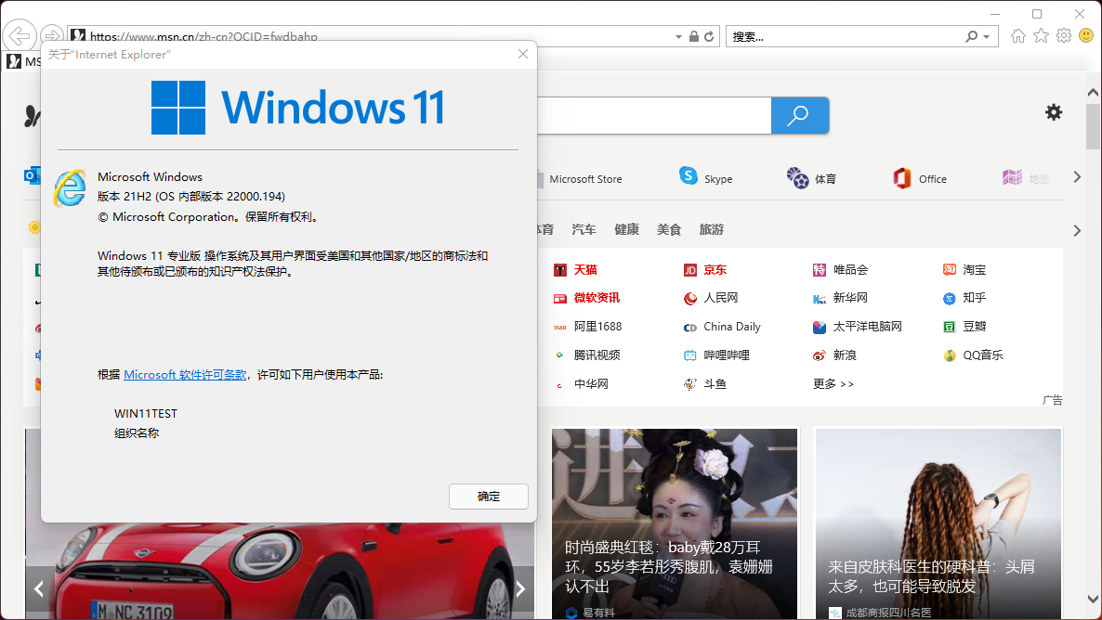Refresh the page via address bar icon
The width and height of the screenshot is (1102, 620).
coord(708,35)
